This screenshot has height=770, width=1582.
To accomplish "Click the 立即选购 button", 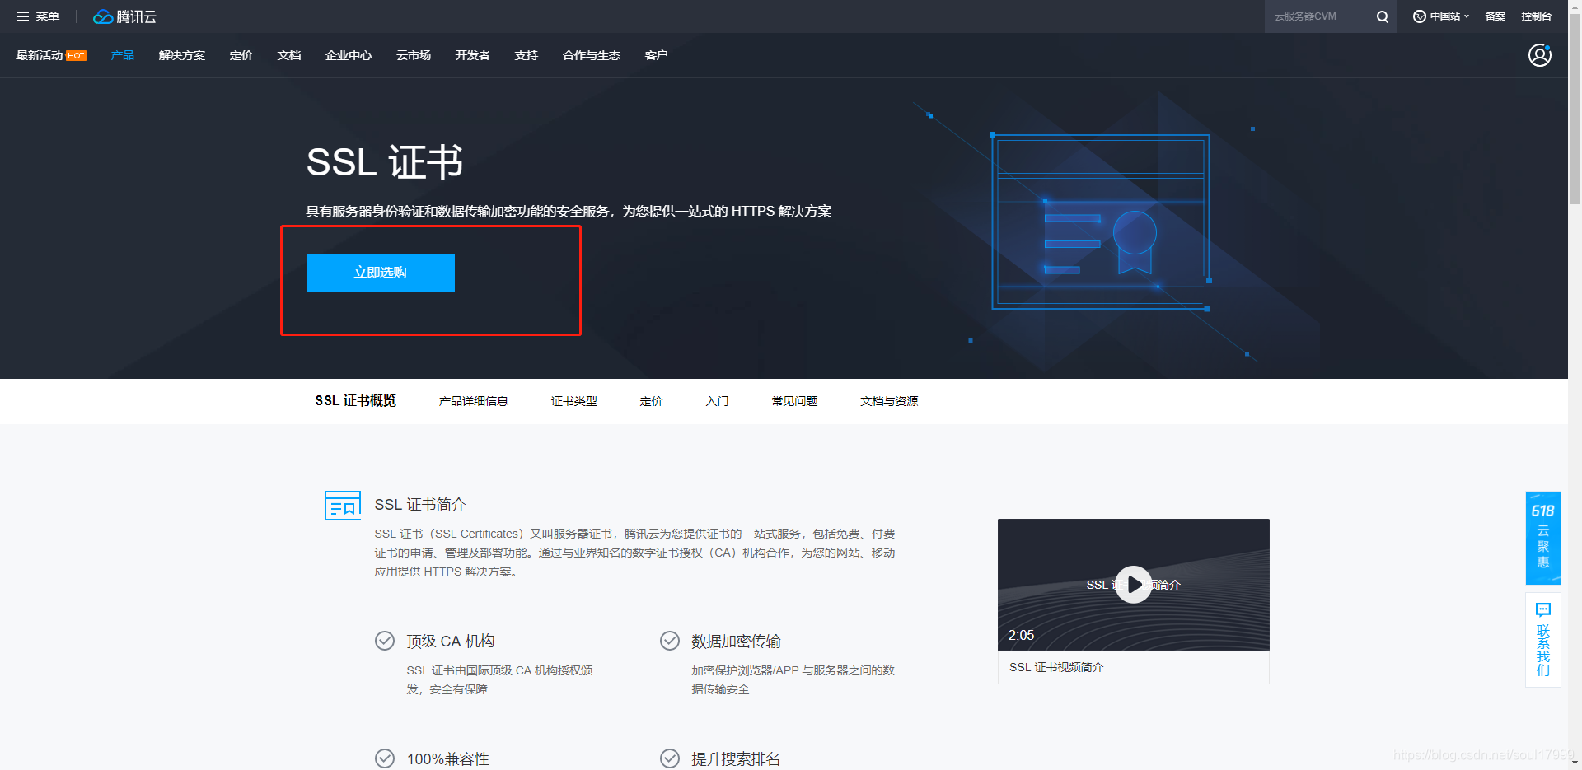I will (x=381, y=273).
